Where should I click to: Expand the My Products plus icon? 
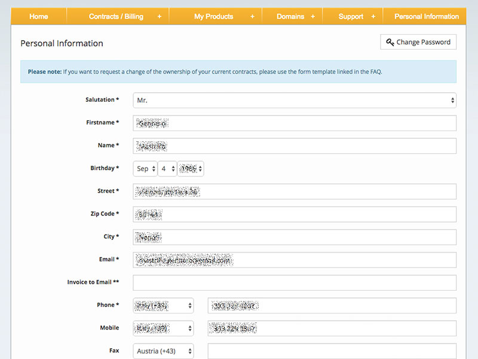coord(252,17)
